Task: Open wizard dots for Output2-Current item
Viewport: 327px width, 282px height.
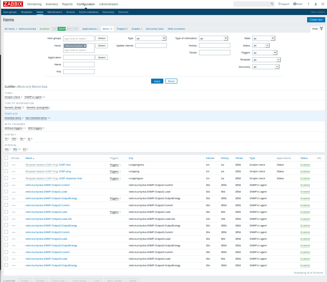Action: coord(14,205)
